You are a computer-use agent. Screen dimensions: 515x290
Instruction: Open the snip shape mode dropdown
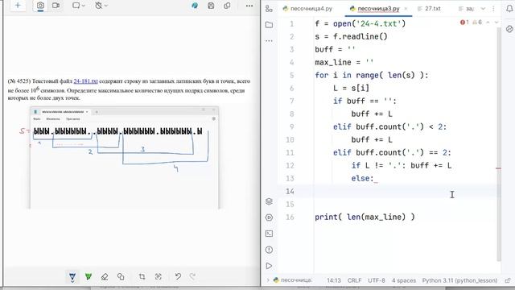coord(78,6)
